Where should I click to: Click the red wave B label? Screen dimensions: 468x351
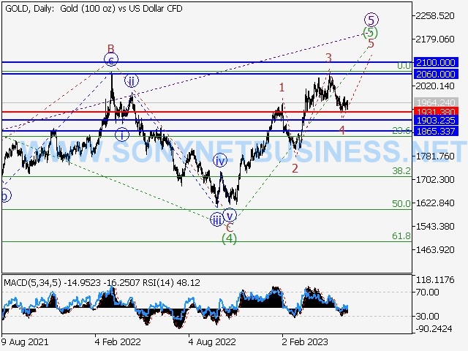(x=110, y=48)
